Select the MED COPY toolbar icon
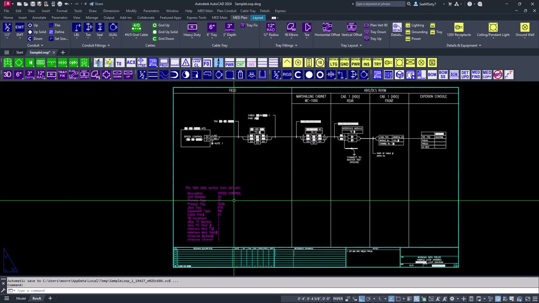539x303 pixels. (x=487, y=74)
